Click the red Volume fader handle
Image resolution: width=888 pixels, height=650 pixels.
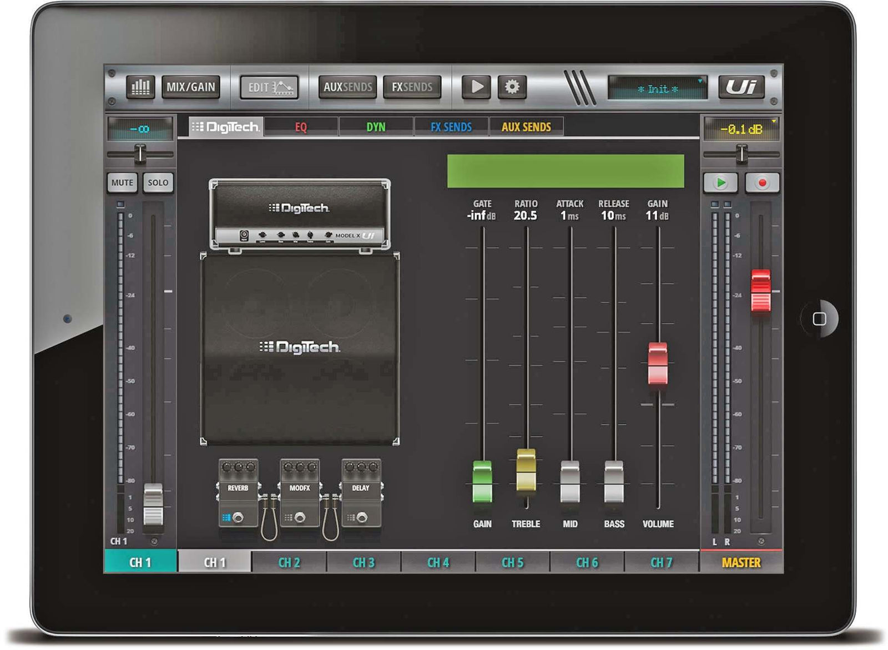pyautogui.click(x=658, y=364)
